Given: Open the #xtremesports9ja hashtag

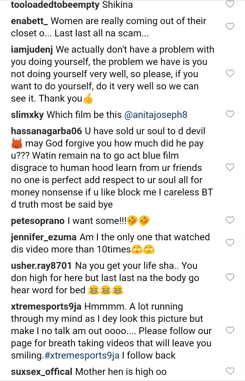Looking at the screenshot, I should pyautogui.click(x=82, y=356).
